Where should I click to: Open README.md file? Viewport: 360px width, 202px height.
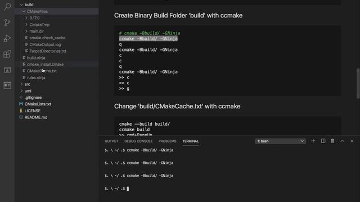36,117
